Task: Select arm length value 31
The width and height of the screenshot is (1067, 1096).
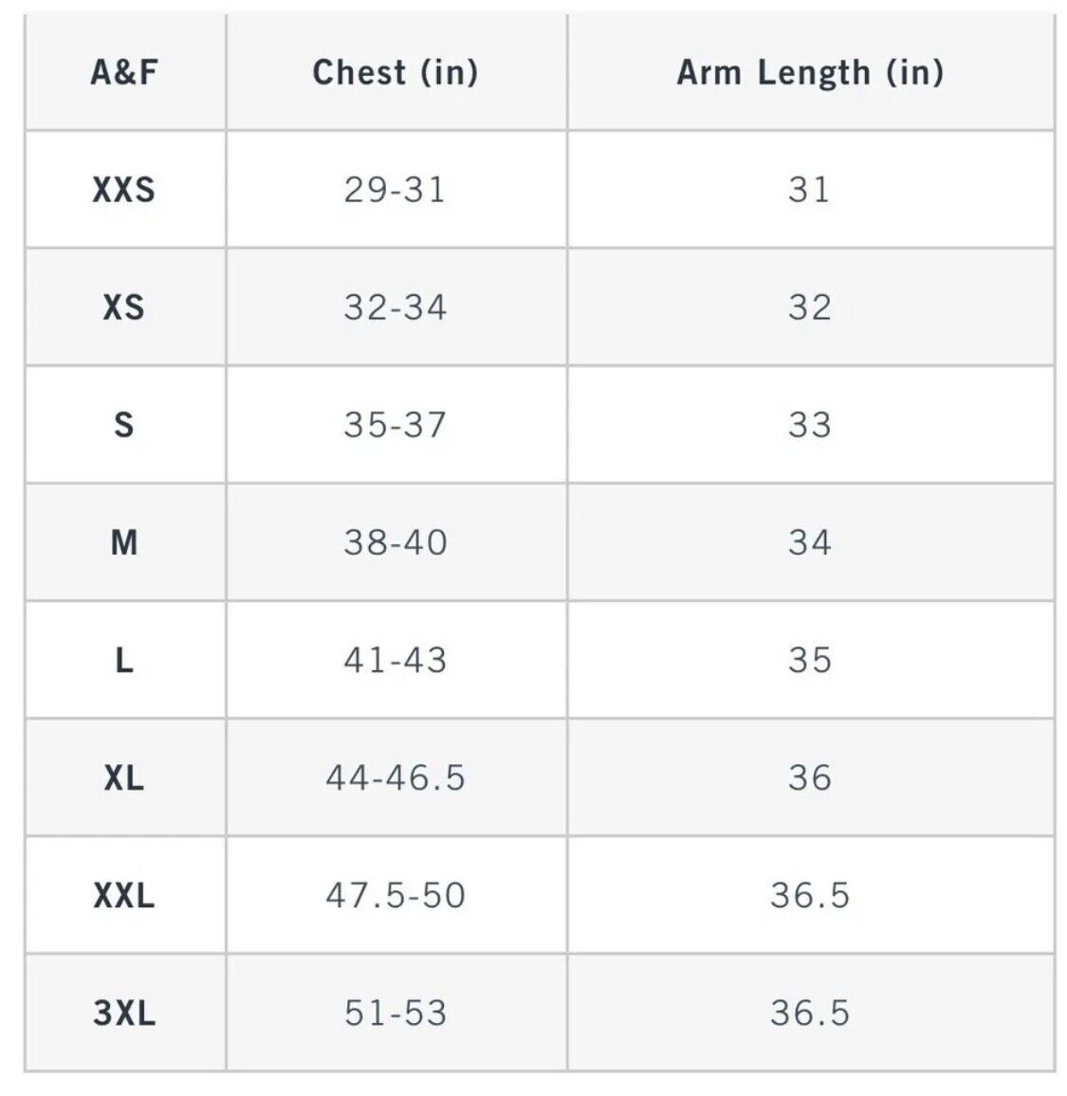Action: tap(809, 190)
